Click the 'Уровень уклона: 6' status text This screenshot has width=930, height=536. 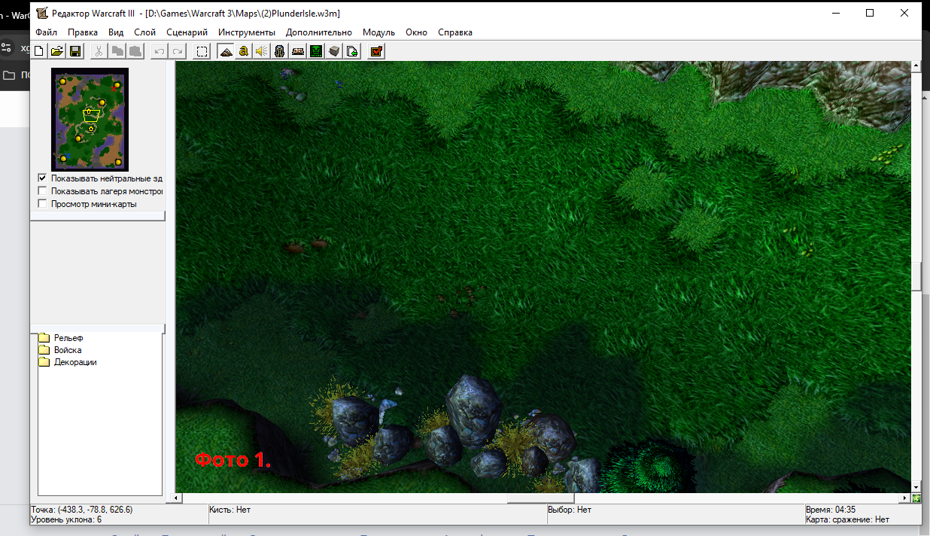click(x=66, y=519)
